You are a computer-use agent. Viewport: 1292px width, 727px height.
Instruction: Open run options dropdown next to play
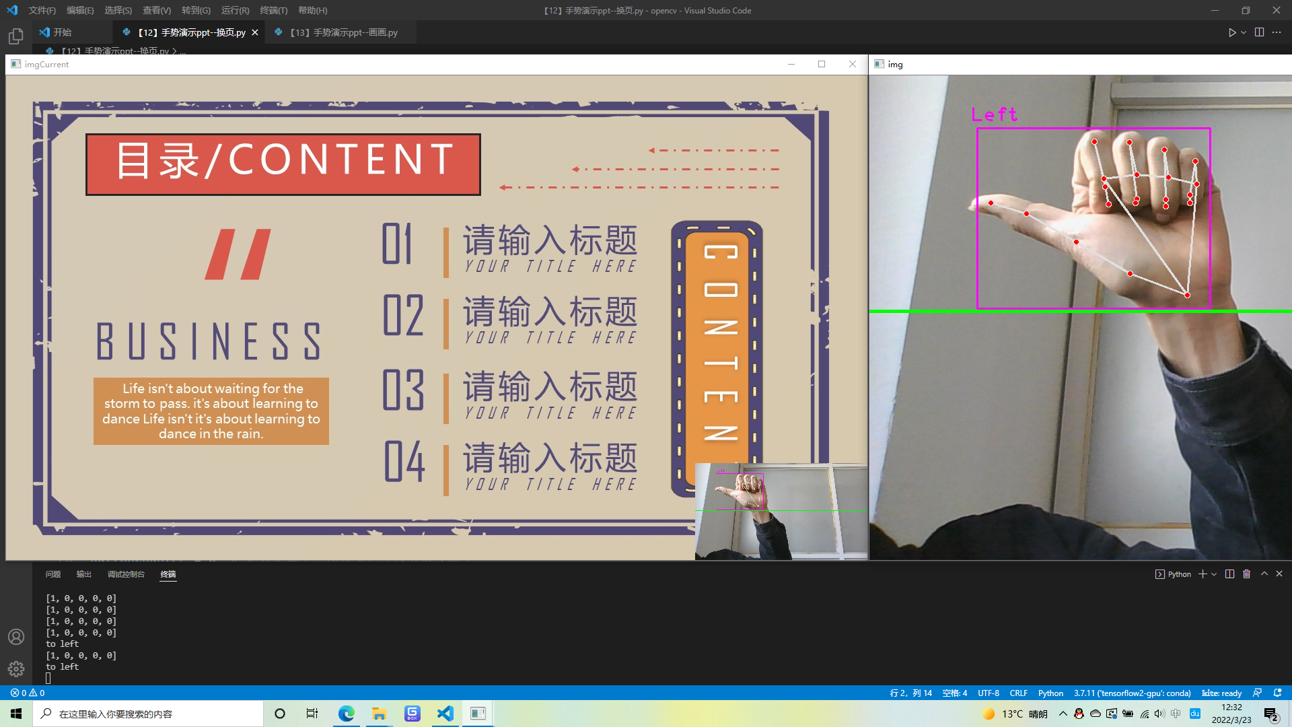[1244, 32]
